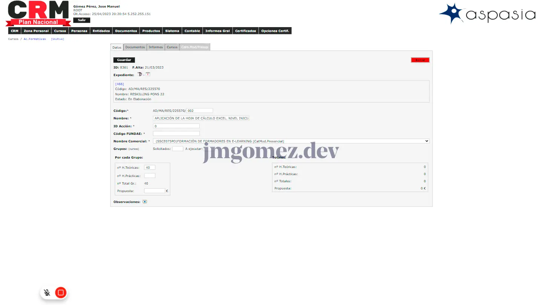
Task: Show Observaciones using the eye icon
Action: 145,202
